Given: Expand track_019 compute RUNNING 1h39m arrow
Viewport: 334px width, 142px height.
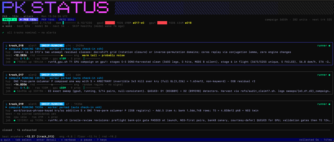Looking at the screenshot, I should pyautogui.click(x=6, y=107).
